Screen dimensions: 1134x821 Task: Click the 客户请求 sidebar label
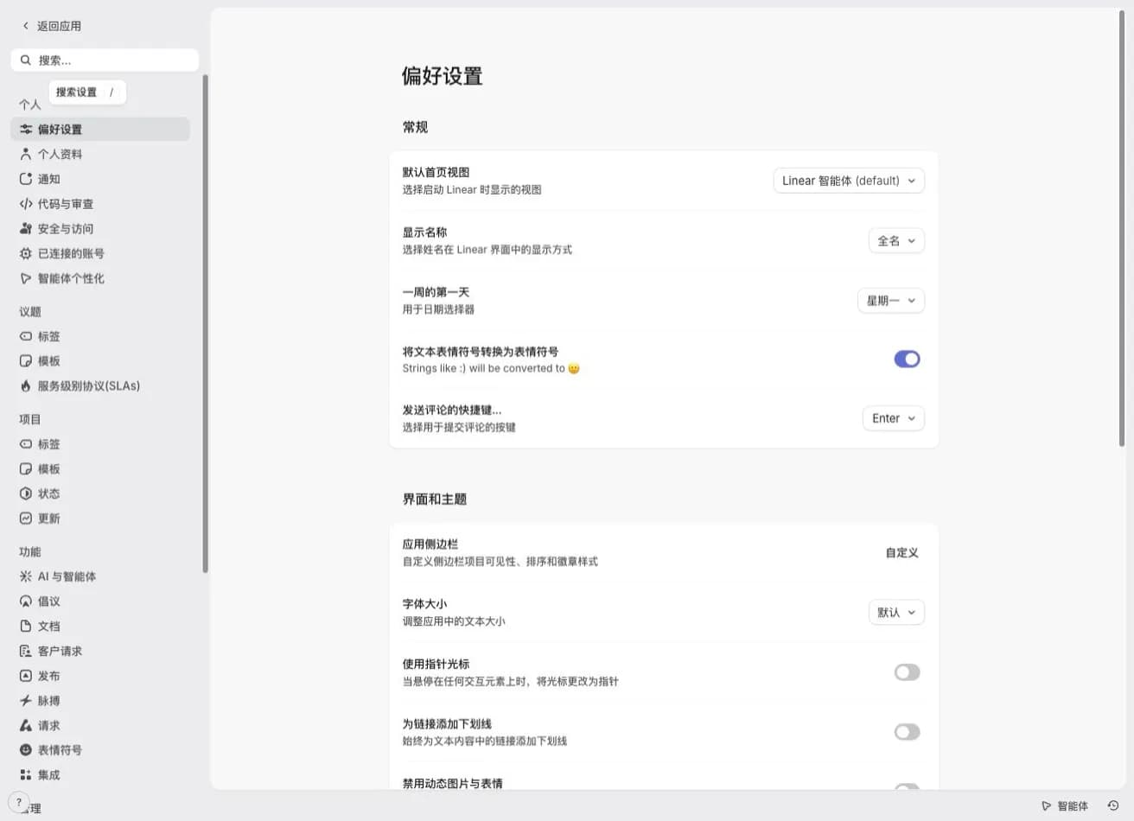coord(61,652)
